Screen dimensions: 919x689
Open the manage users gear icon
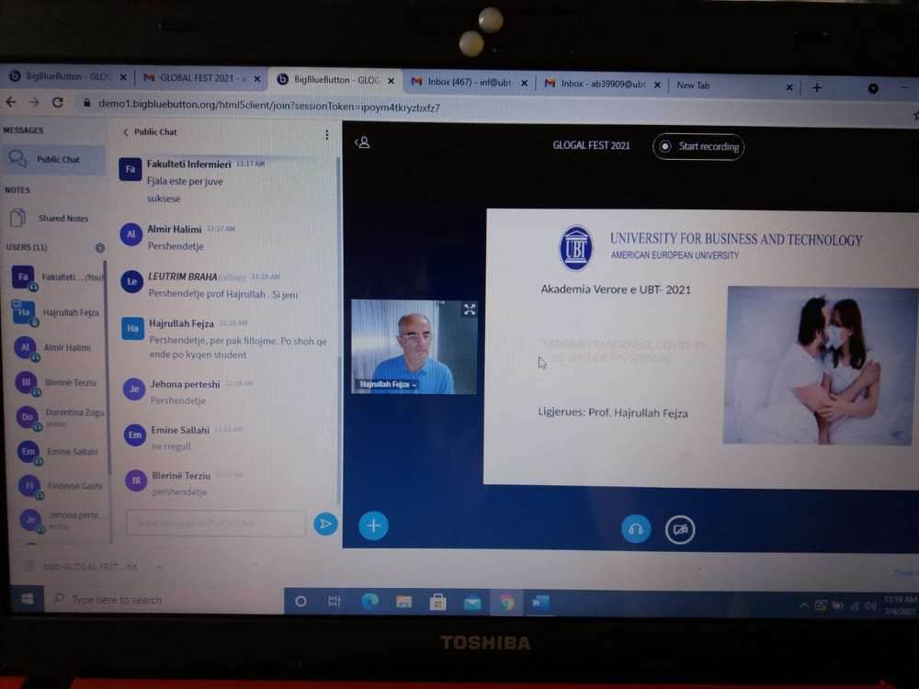(x=100, y=248)
